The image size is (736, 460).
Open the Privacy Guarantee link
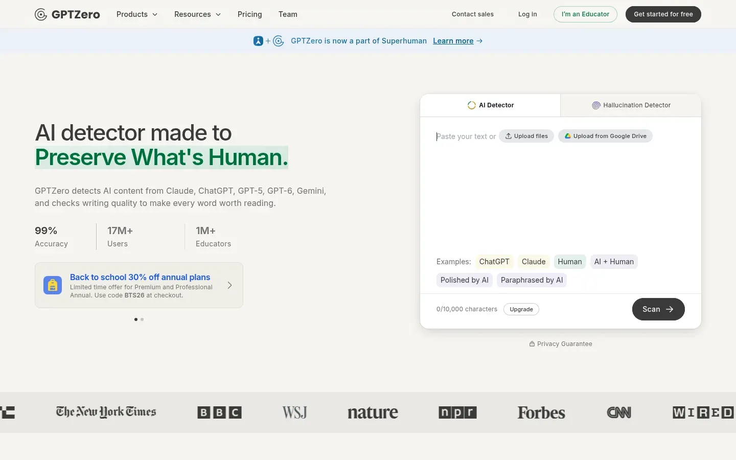point(561,344)
